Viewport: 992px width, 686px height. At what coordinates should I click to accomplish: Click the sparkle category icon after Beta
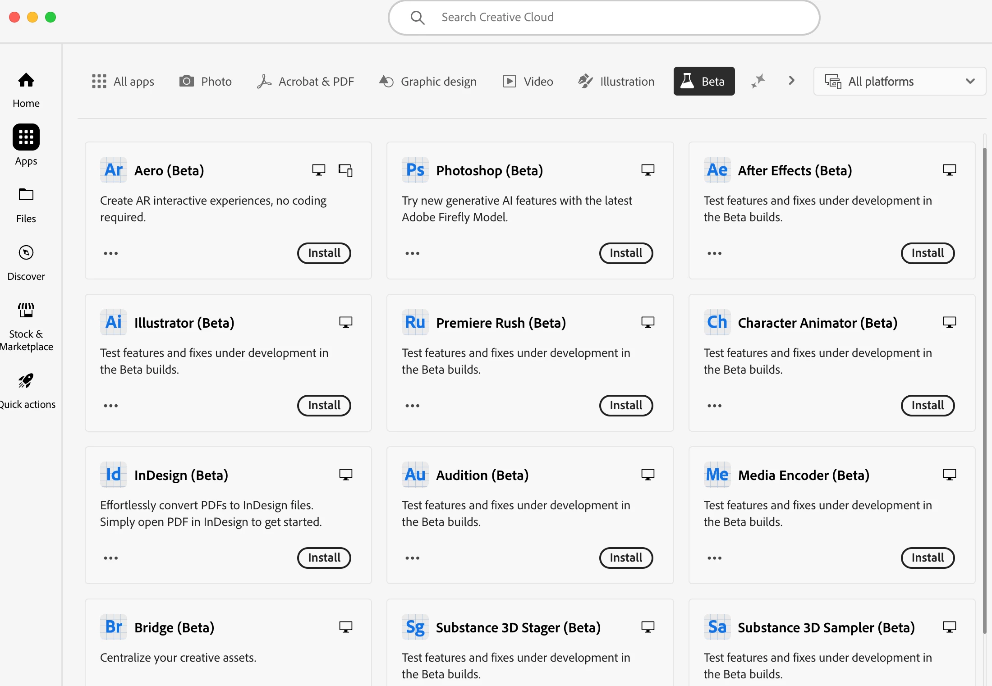pos(758,81)
